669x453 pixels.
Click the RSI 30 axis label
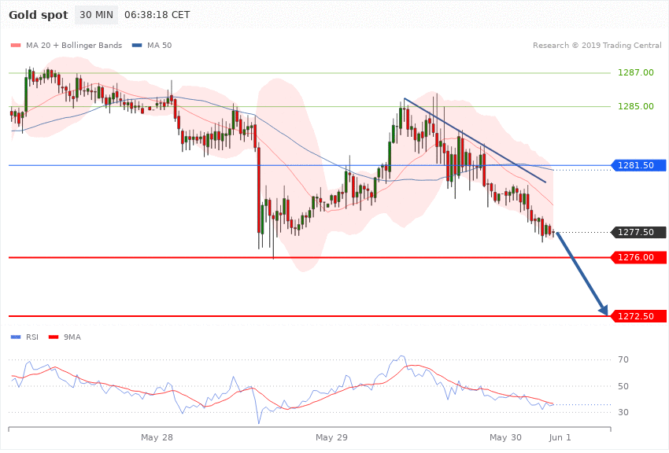pyautogui.click(x=623, y=412)
